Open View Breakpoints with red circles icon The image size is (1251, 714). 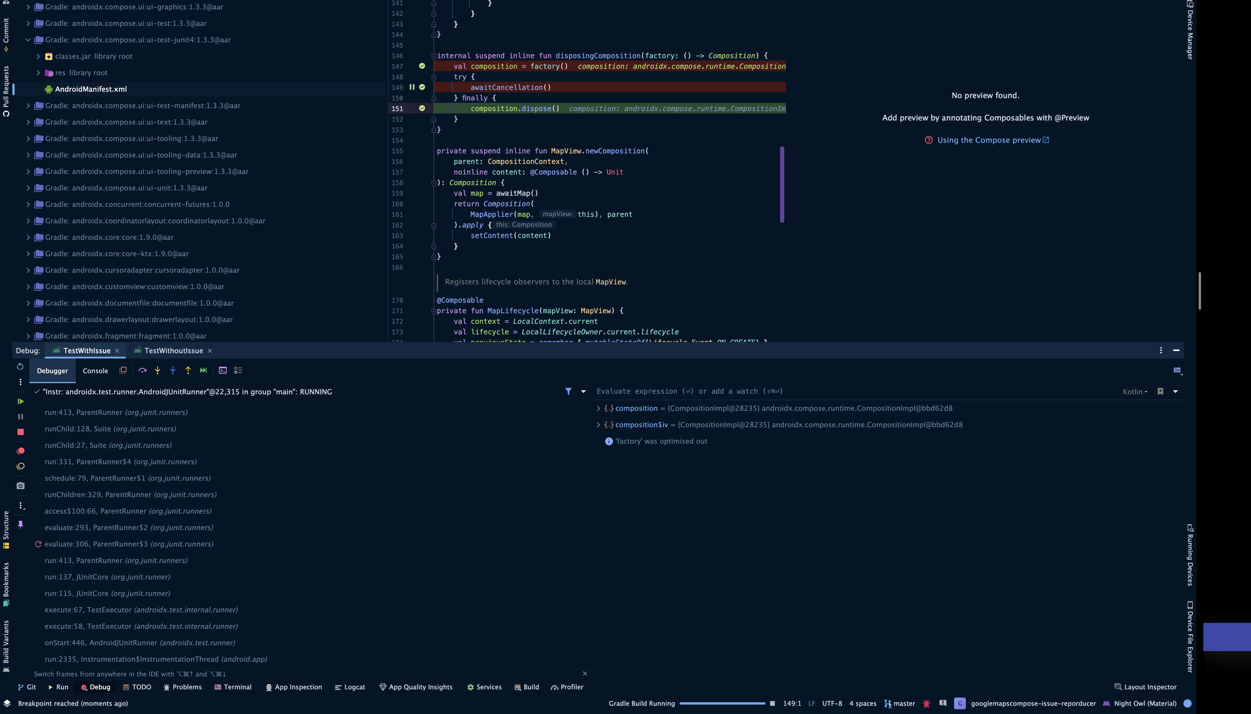20,451
